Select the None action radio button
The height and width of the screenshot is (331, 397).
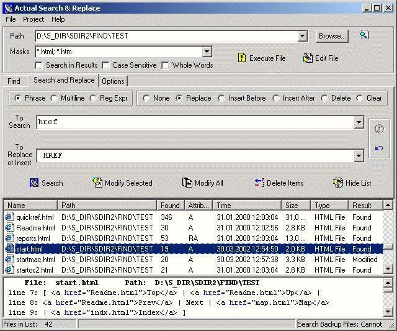[146, 98]
